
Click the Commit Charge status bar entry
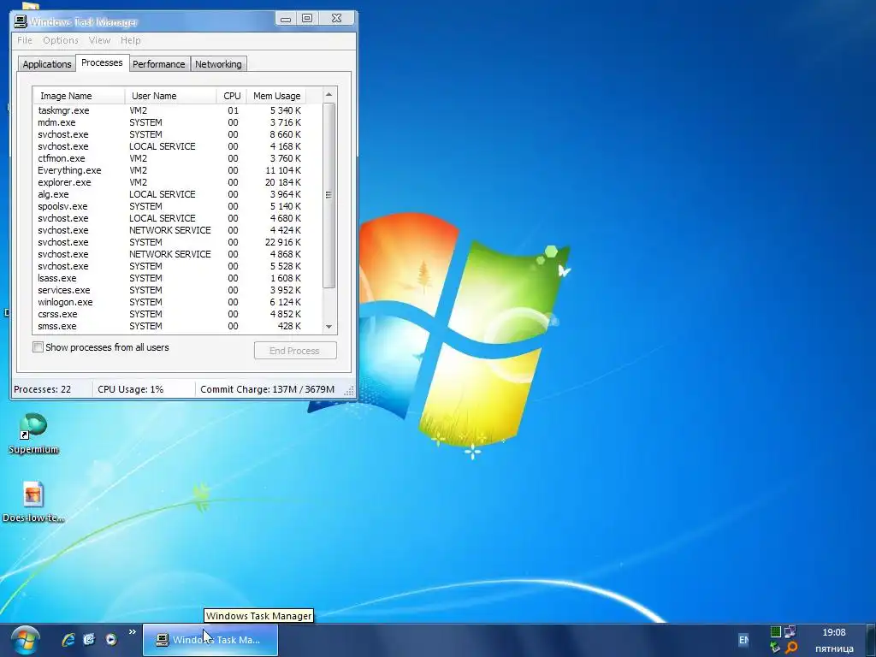tap(268, 389)
